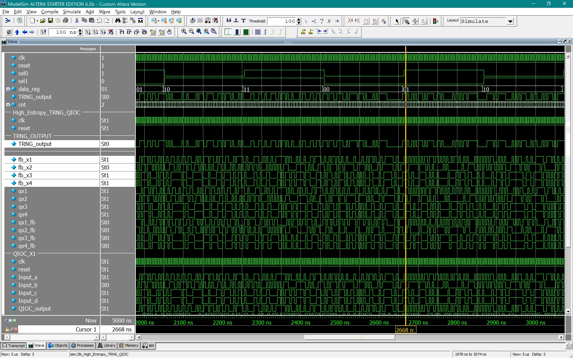Open the Simulate menu
Screen dimensions: 573x358
[x=72, y=12]
